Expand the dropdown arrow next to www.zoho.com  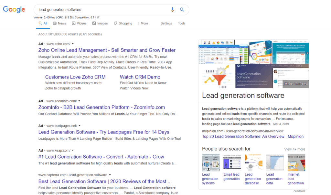coord(73,44)
